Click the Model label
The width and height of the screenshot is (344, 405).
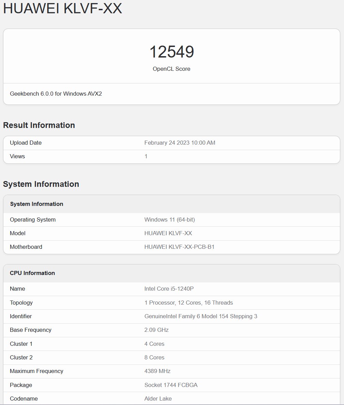tap(18, 233)
